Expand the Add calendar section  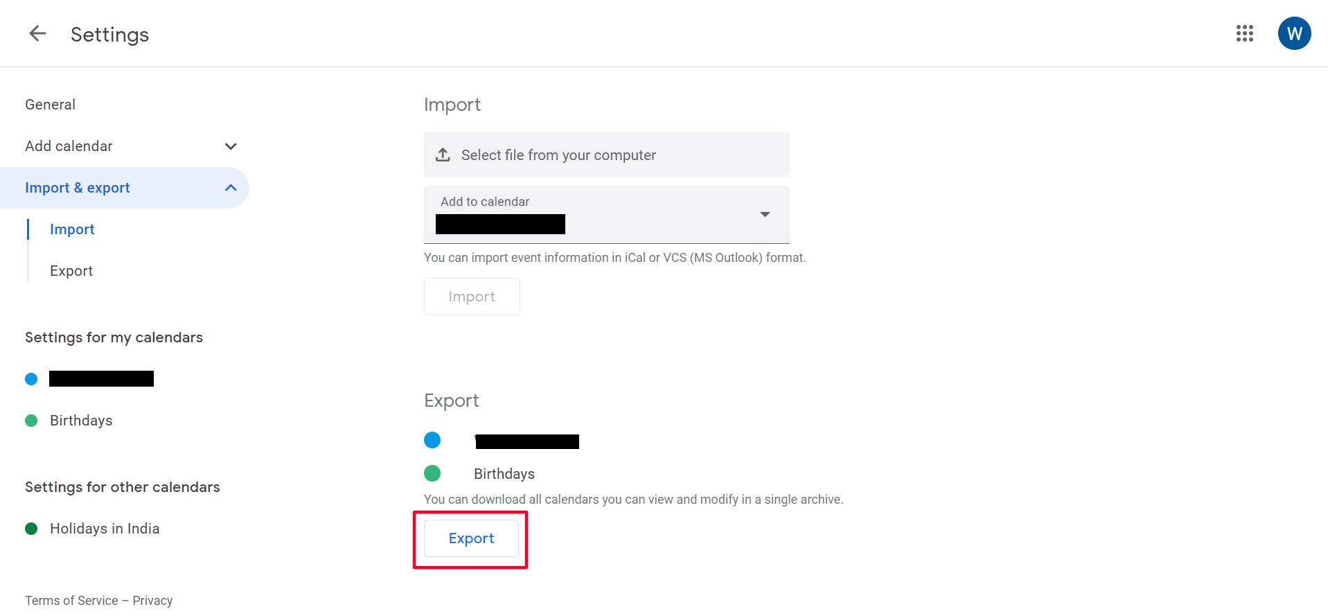pyautogui.click(x=231, y=146)
